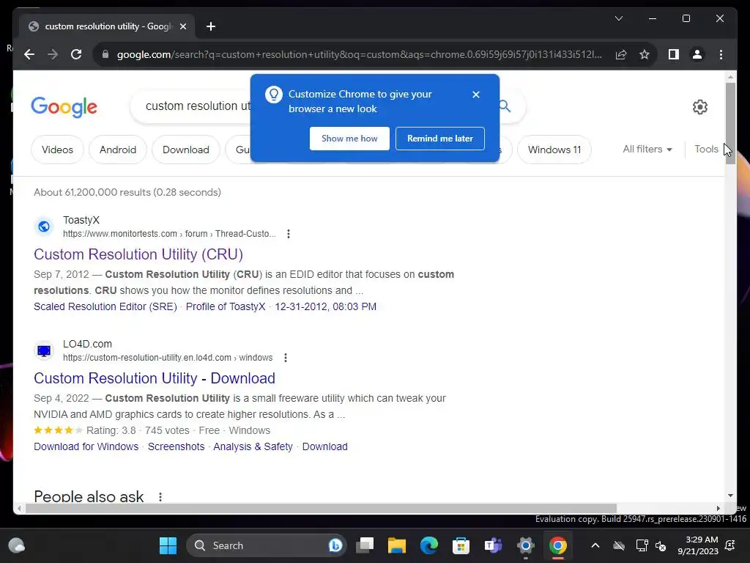The width and height of the screenshot is (750, 563).
Task: Launch Microsoft Edge from taskbar
Action: coord(429,545)
